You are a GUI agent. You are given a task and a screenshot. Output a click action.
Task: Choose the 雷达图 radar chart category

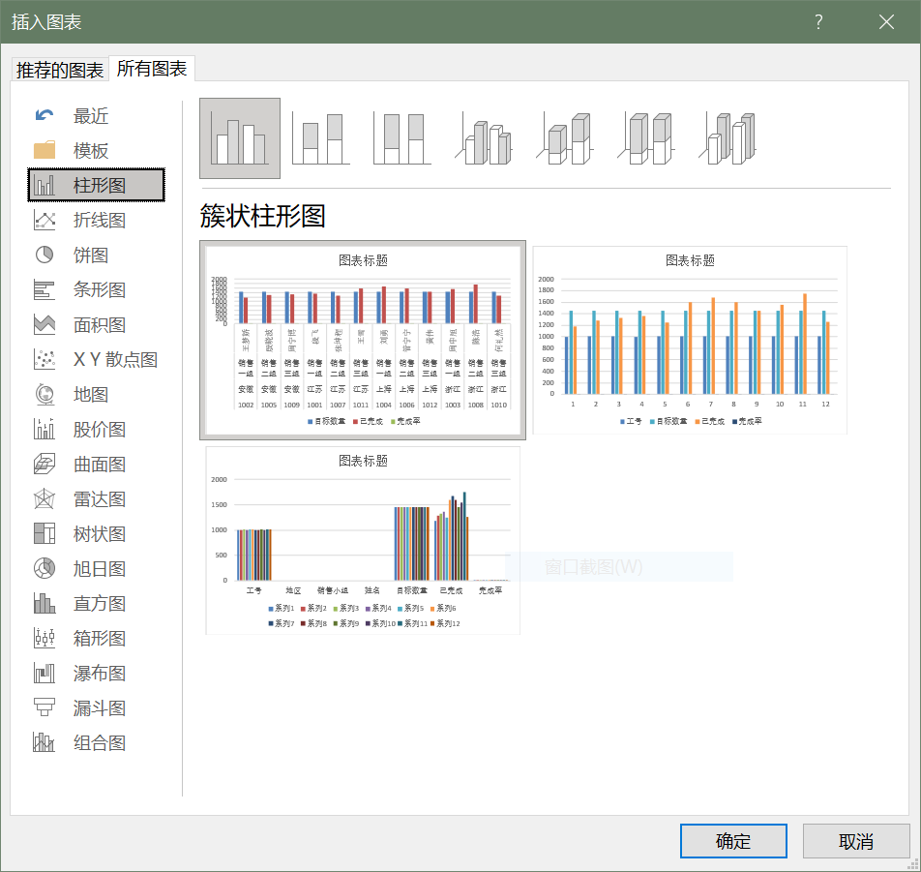coord(99,499)
